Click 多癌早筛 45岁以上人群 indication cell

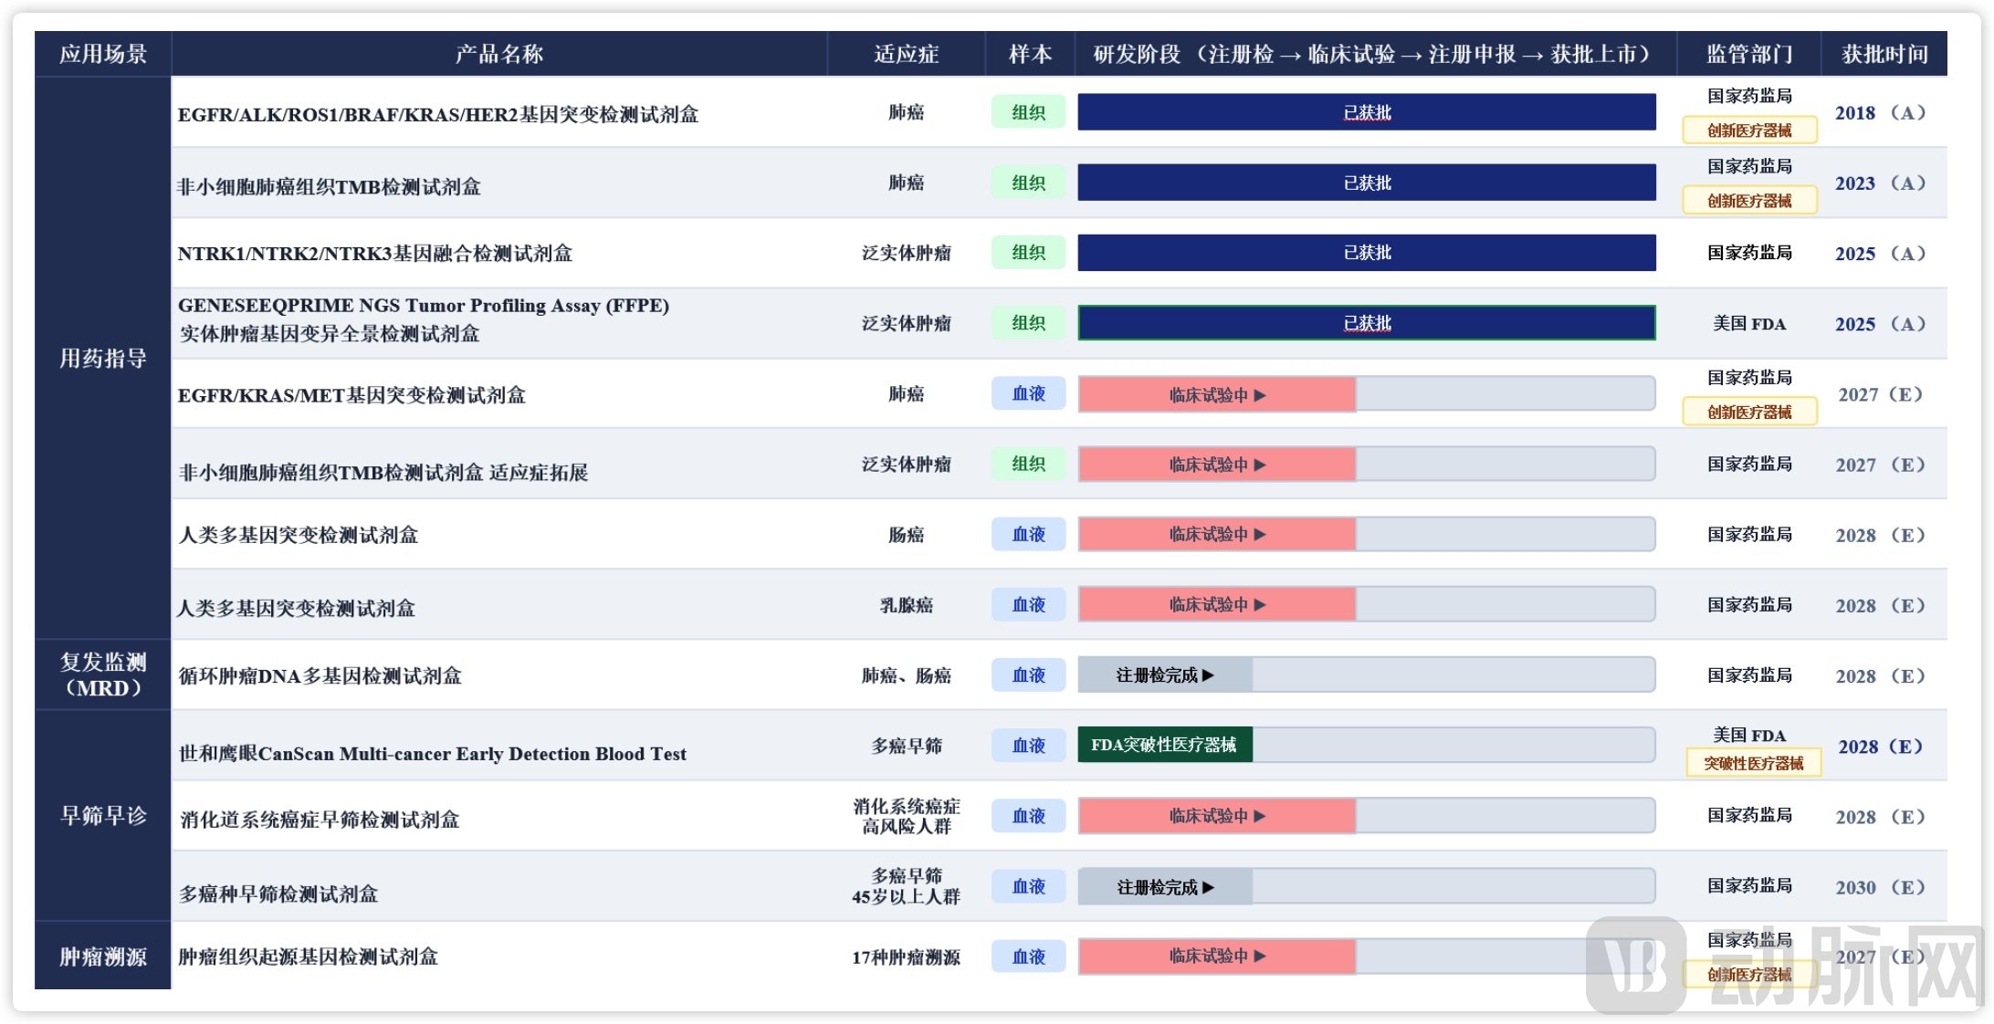(x=906, y=886)
